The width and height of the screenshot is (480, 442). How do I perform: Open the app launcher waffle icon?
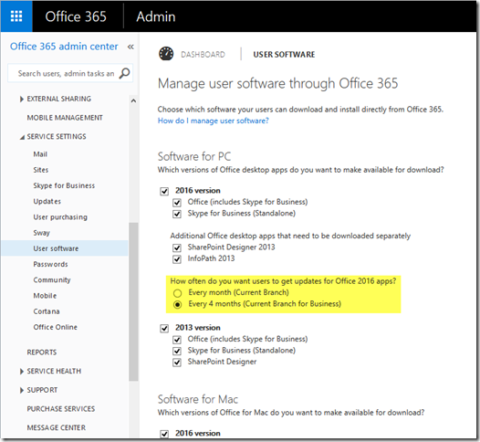(16, 16)
